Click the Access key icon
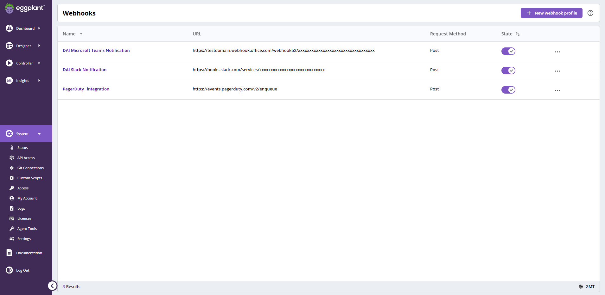The width and height of the screenshot is (605, 295). (12, 188)
